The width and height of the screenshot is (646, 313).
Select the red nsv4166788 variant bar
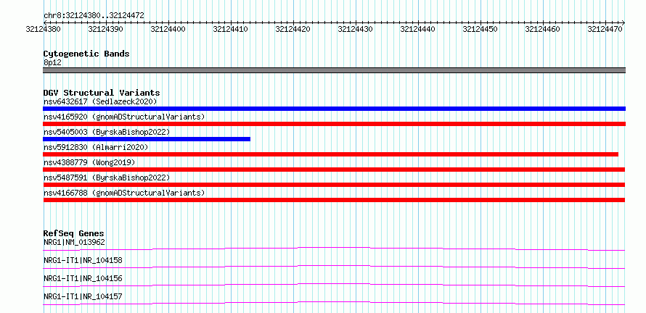[334, 200]
